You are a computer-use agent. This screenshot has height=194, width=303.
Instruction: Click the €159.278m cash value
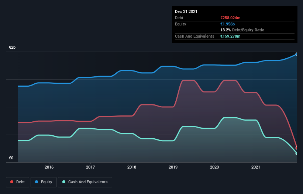tap(230, 36)
